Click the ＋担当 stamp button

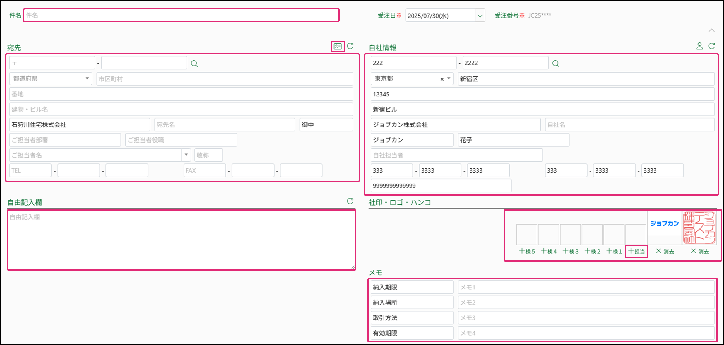(x=637, y=251)
